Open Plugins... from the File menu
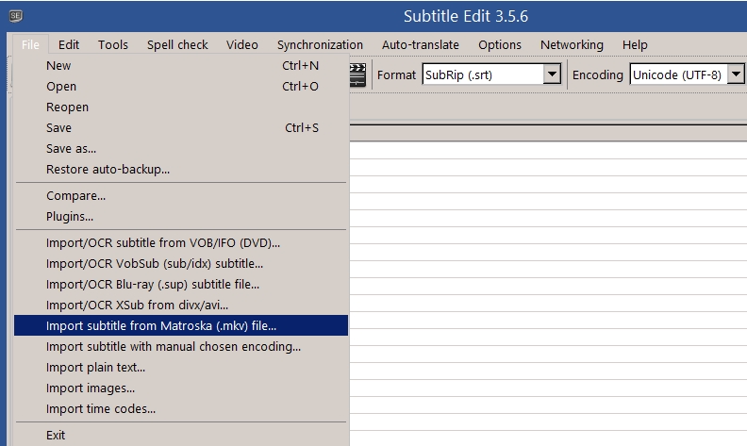The height and width of the screenshot is (446, 747). click(70, 217)
